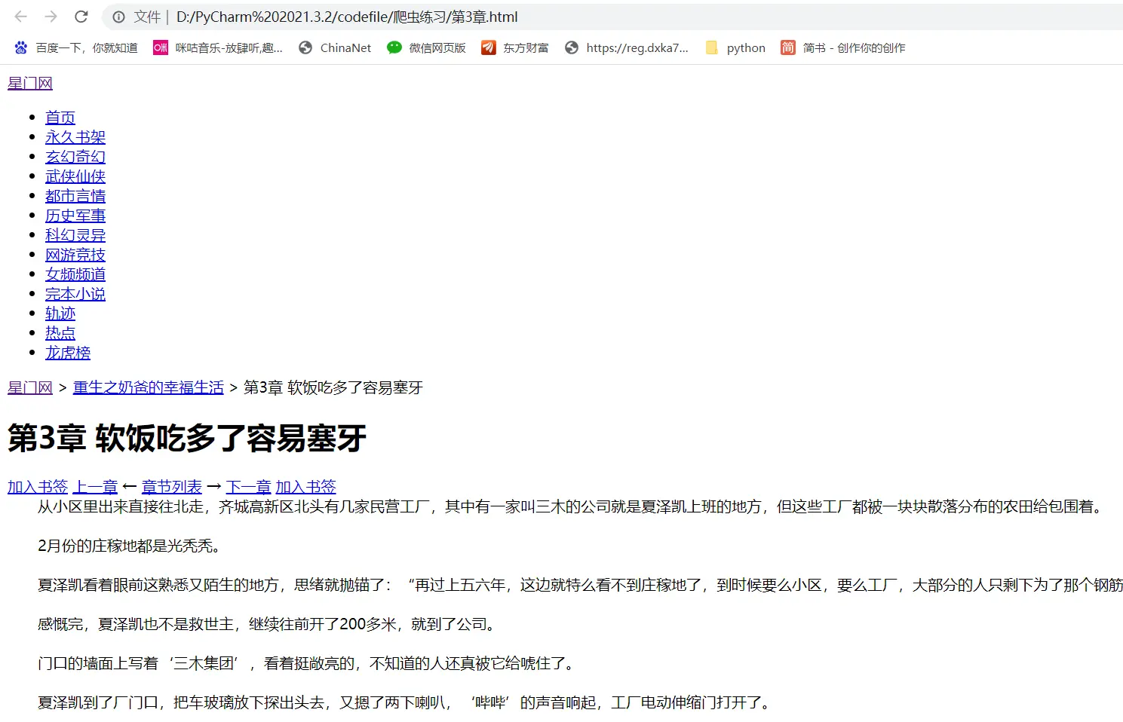Viewport: 1123px width, 722px height.
Task: Open the ChinaNet bookmark
Action: point(335,47)
